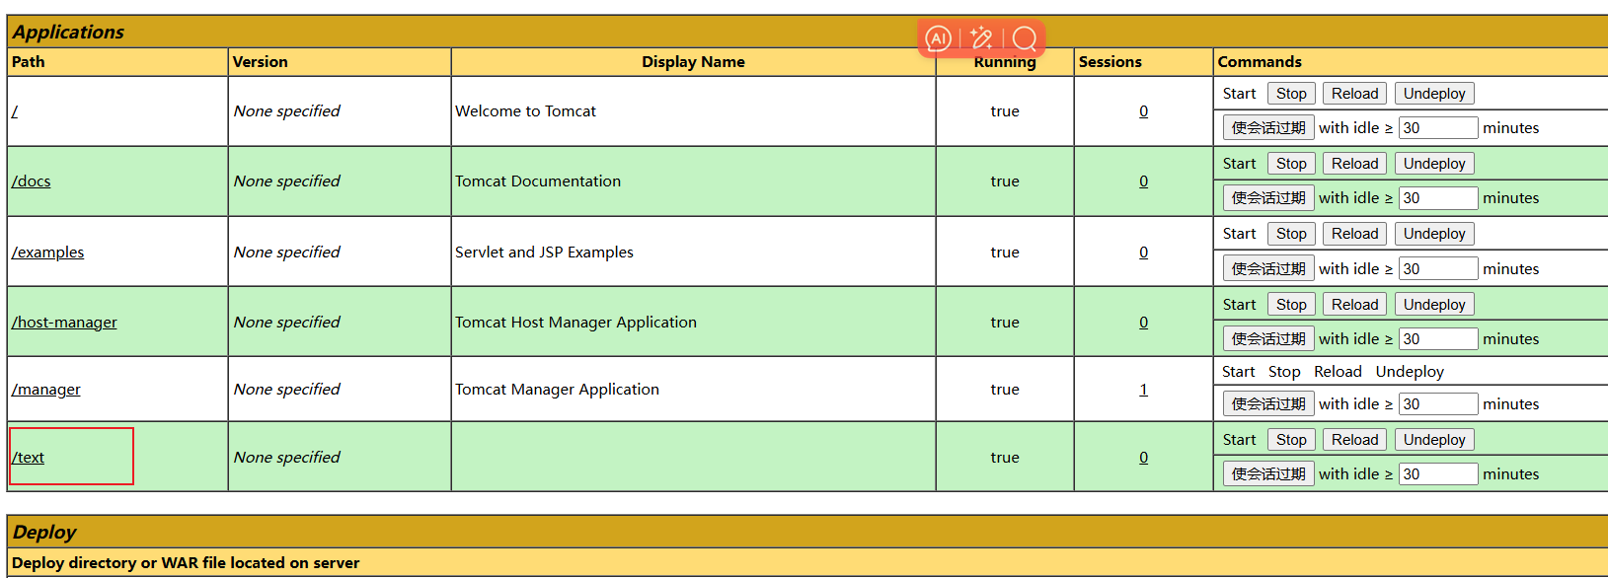Click idle minutes field for /examples
Screen dimensions: 1608x578
tap(1437, 269)
